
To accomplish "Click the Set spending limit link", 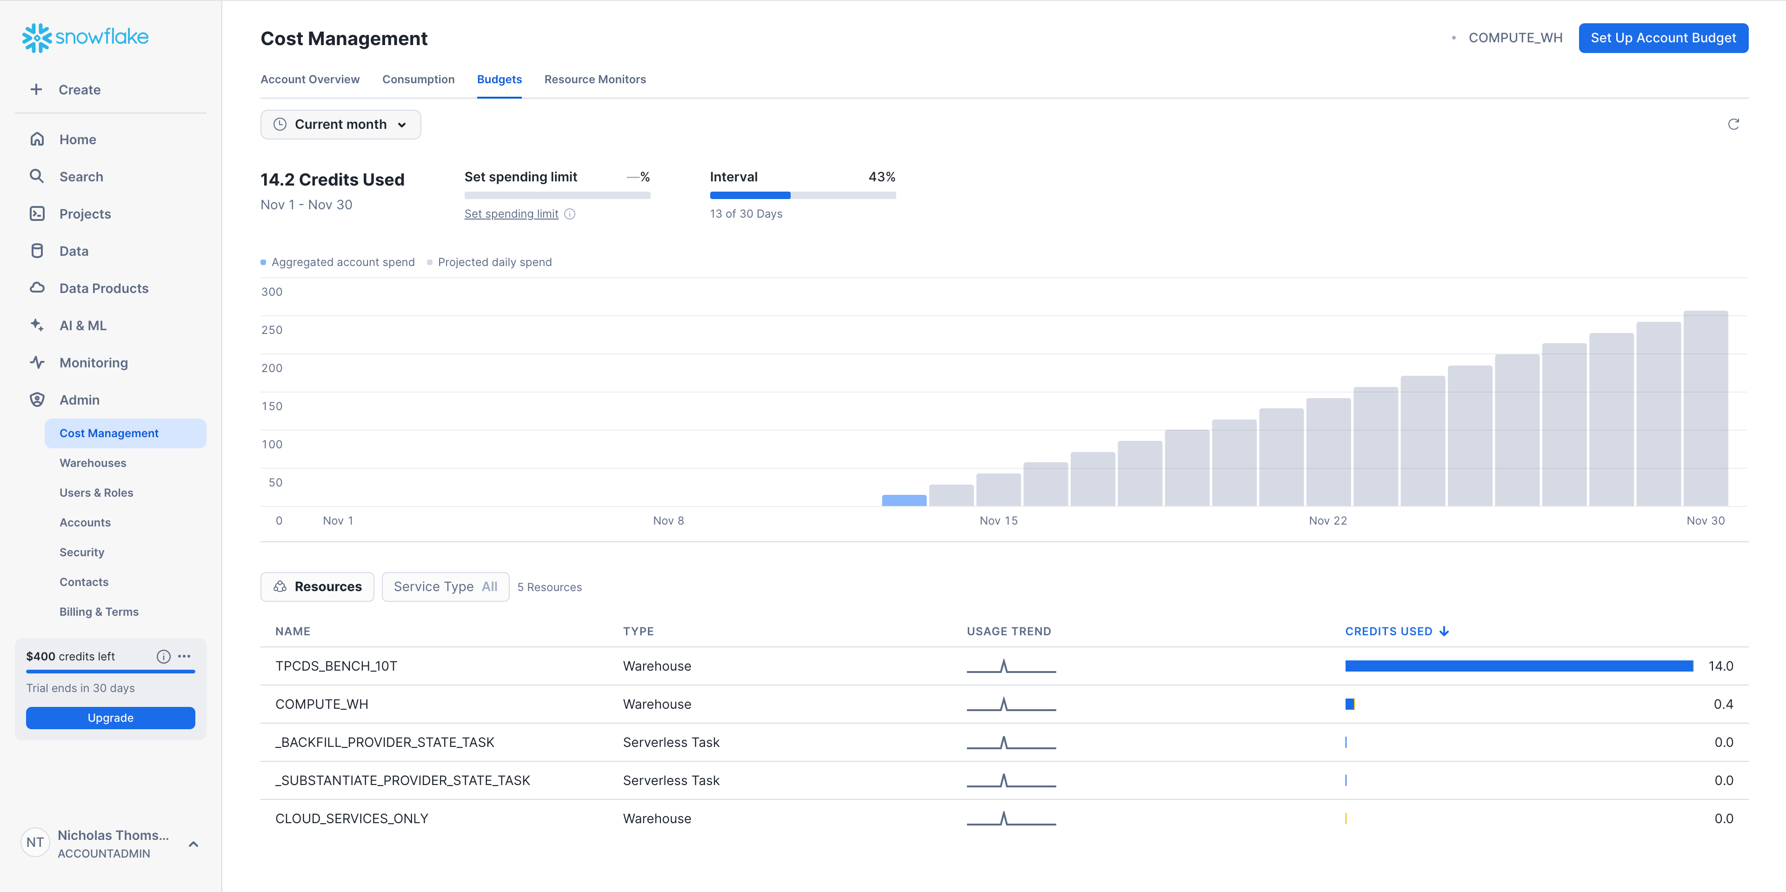I will point(511,213).
